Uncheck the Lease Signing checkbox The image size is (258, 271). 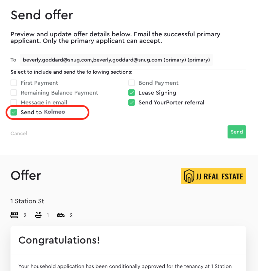pos(132,93)
